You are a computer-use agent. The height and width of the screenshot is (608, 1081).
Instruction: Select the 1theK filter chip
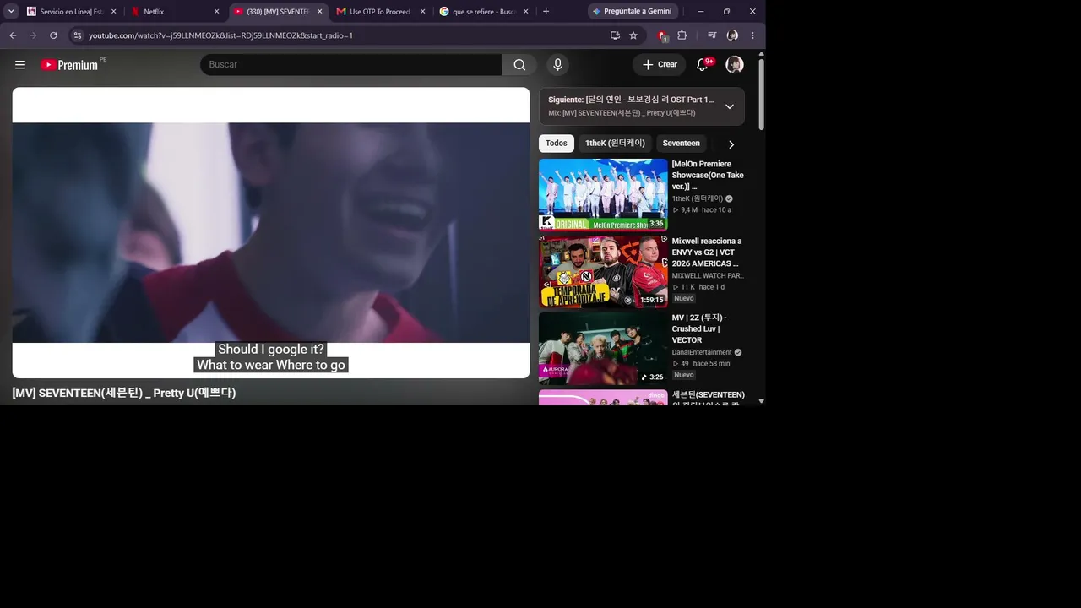point(615,144)
